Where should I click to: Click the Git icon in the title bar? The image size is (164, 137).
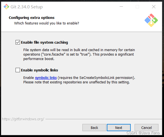pos(6,7)
